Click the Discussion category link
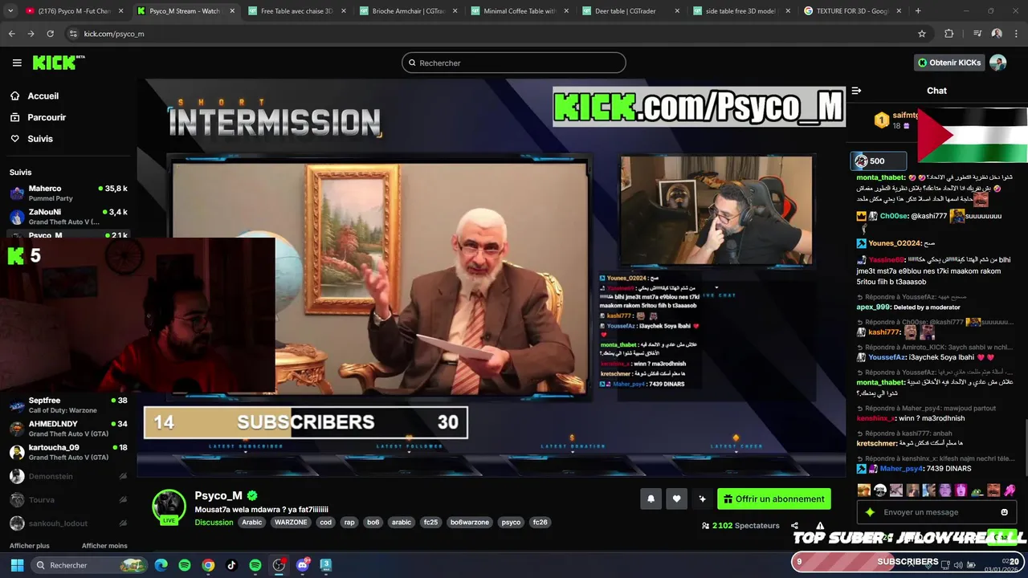The height and width of the screenshot is (578, 1028). [214, 522]
